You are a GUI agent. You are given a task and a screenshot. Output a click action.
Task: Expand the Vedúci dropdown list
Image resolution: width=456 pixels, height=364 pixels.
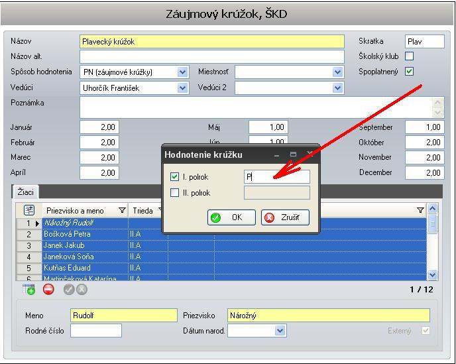[x=183, y=88]
